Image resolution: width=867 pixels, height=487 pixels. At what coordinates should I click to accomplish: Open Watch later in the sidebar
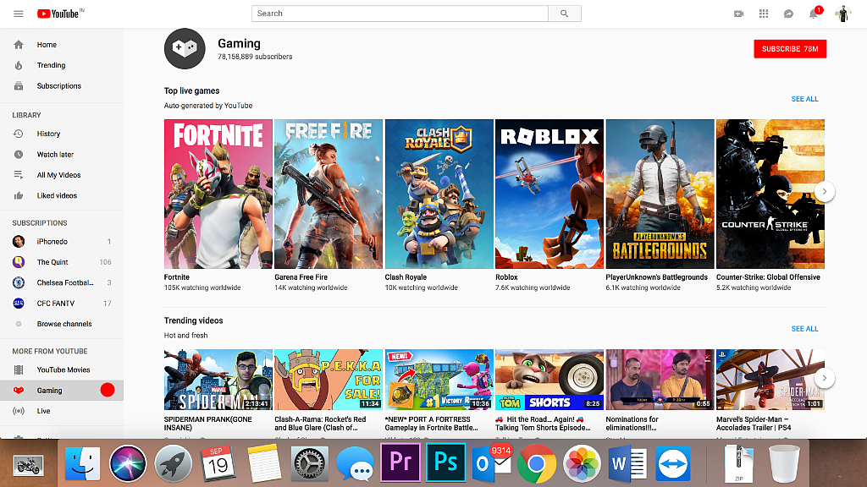click(x=62, y=155)
